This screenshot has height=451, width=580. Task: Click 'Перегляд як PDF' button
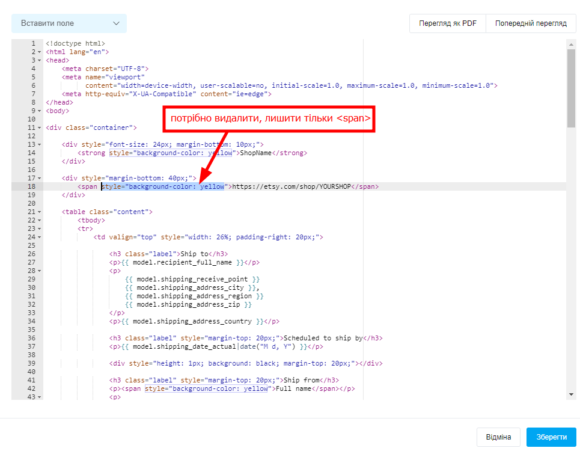(448, 23)
